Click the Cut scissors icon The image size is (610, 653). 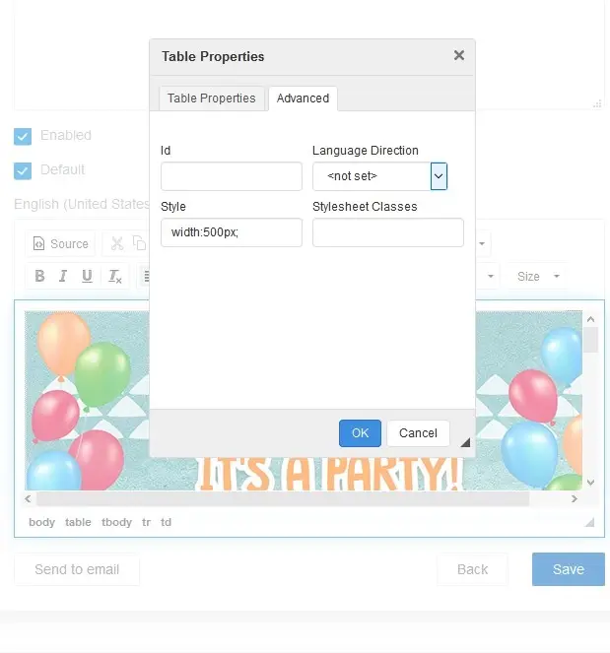[x=117, y=243]
